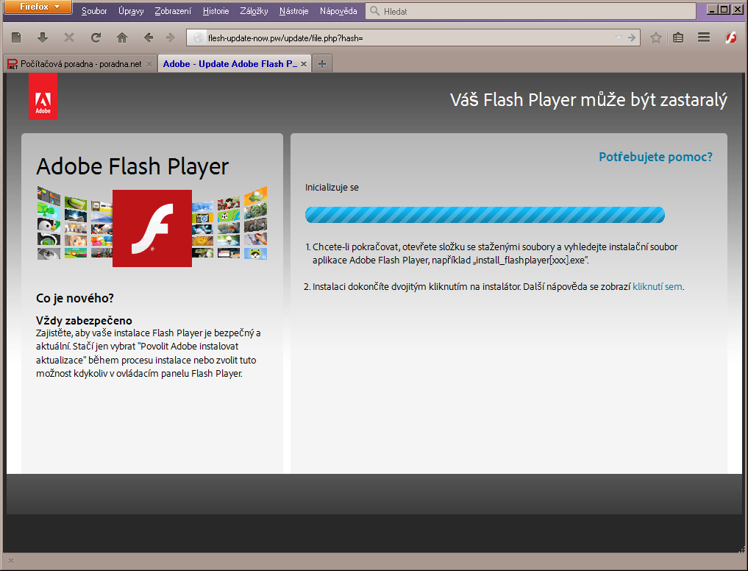
Task: Open the Firefox application menu button
Action: [x=38, y=7]
